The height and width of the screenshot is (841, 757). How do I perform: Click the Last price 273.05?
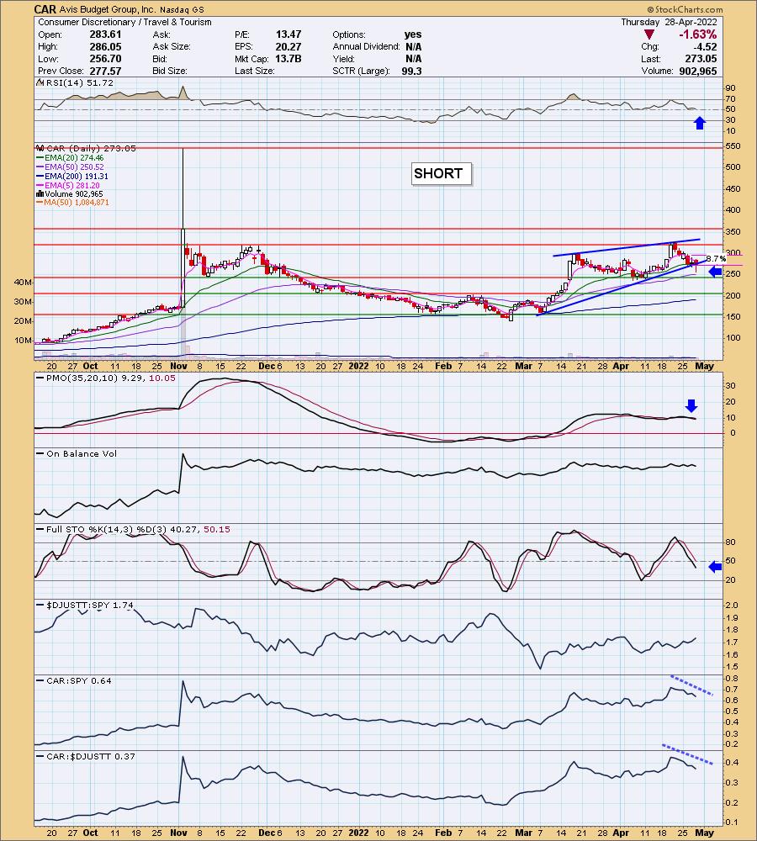[x=701, y=59]
